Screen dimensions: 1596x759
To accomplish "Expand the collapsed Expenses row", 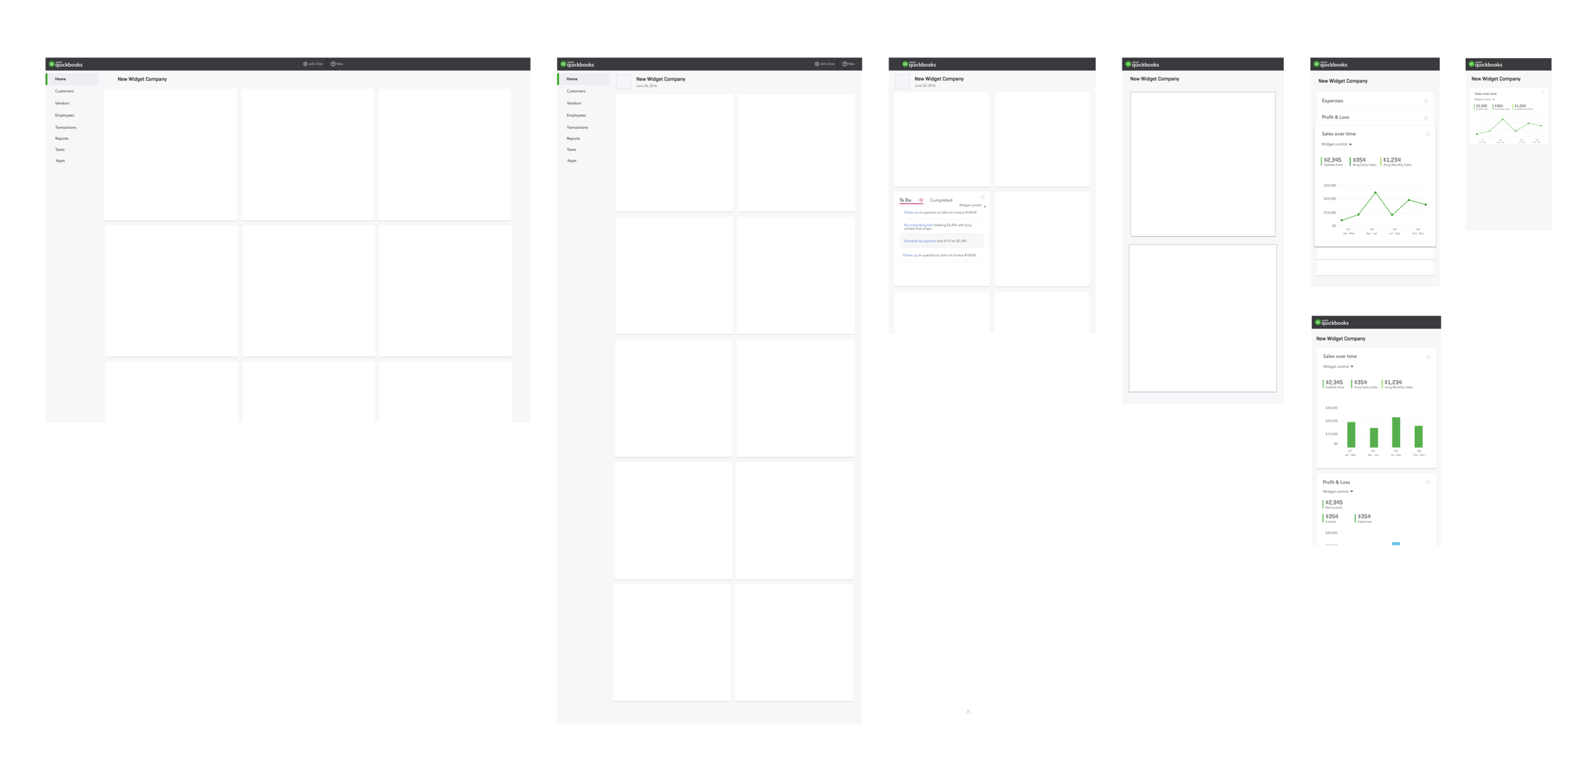I will [1375, 101].
